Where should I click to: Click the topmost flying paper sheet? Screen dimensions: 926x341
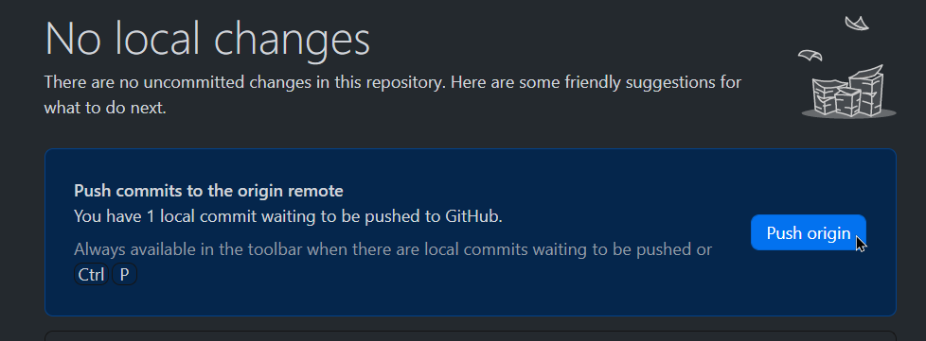pyautogui.click(x=857, y=24)
